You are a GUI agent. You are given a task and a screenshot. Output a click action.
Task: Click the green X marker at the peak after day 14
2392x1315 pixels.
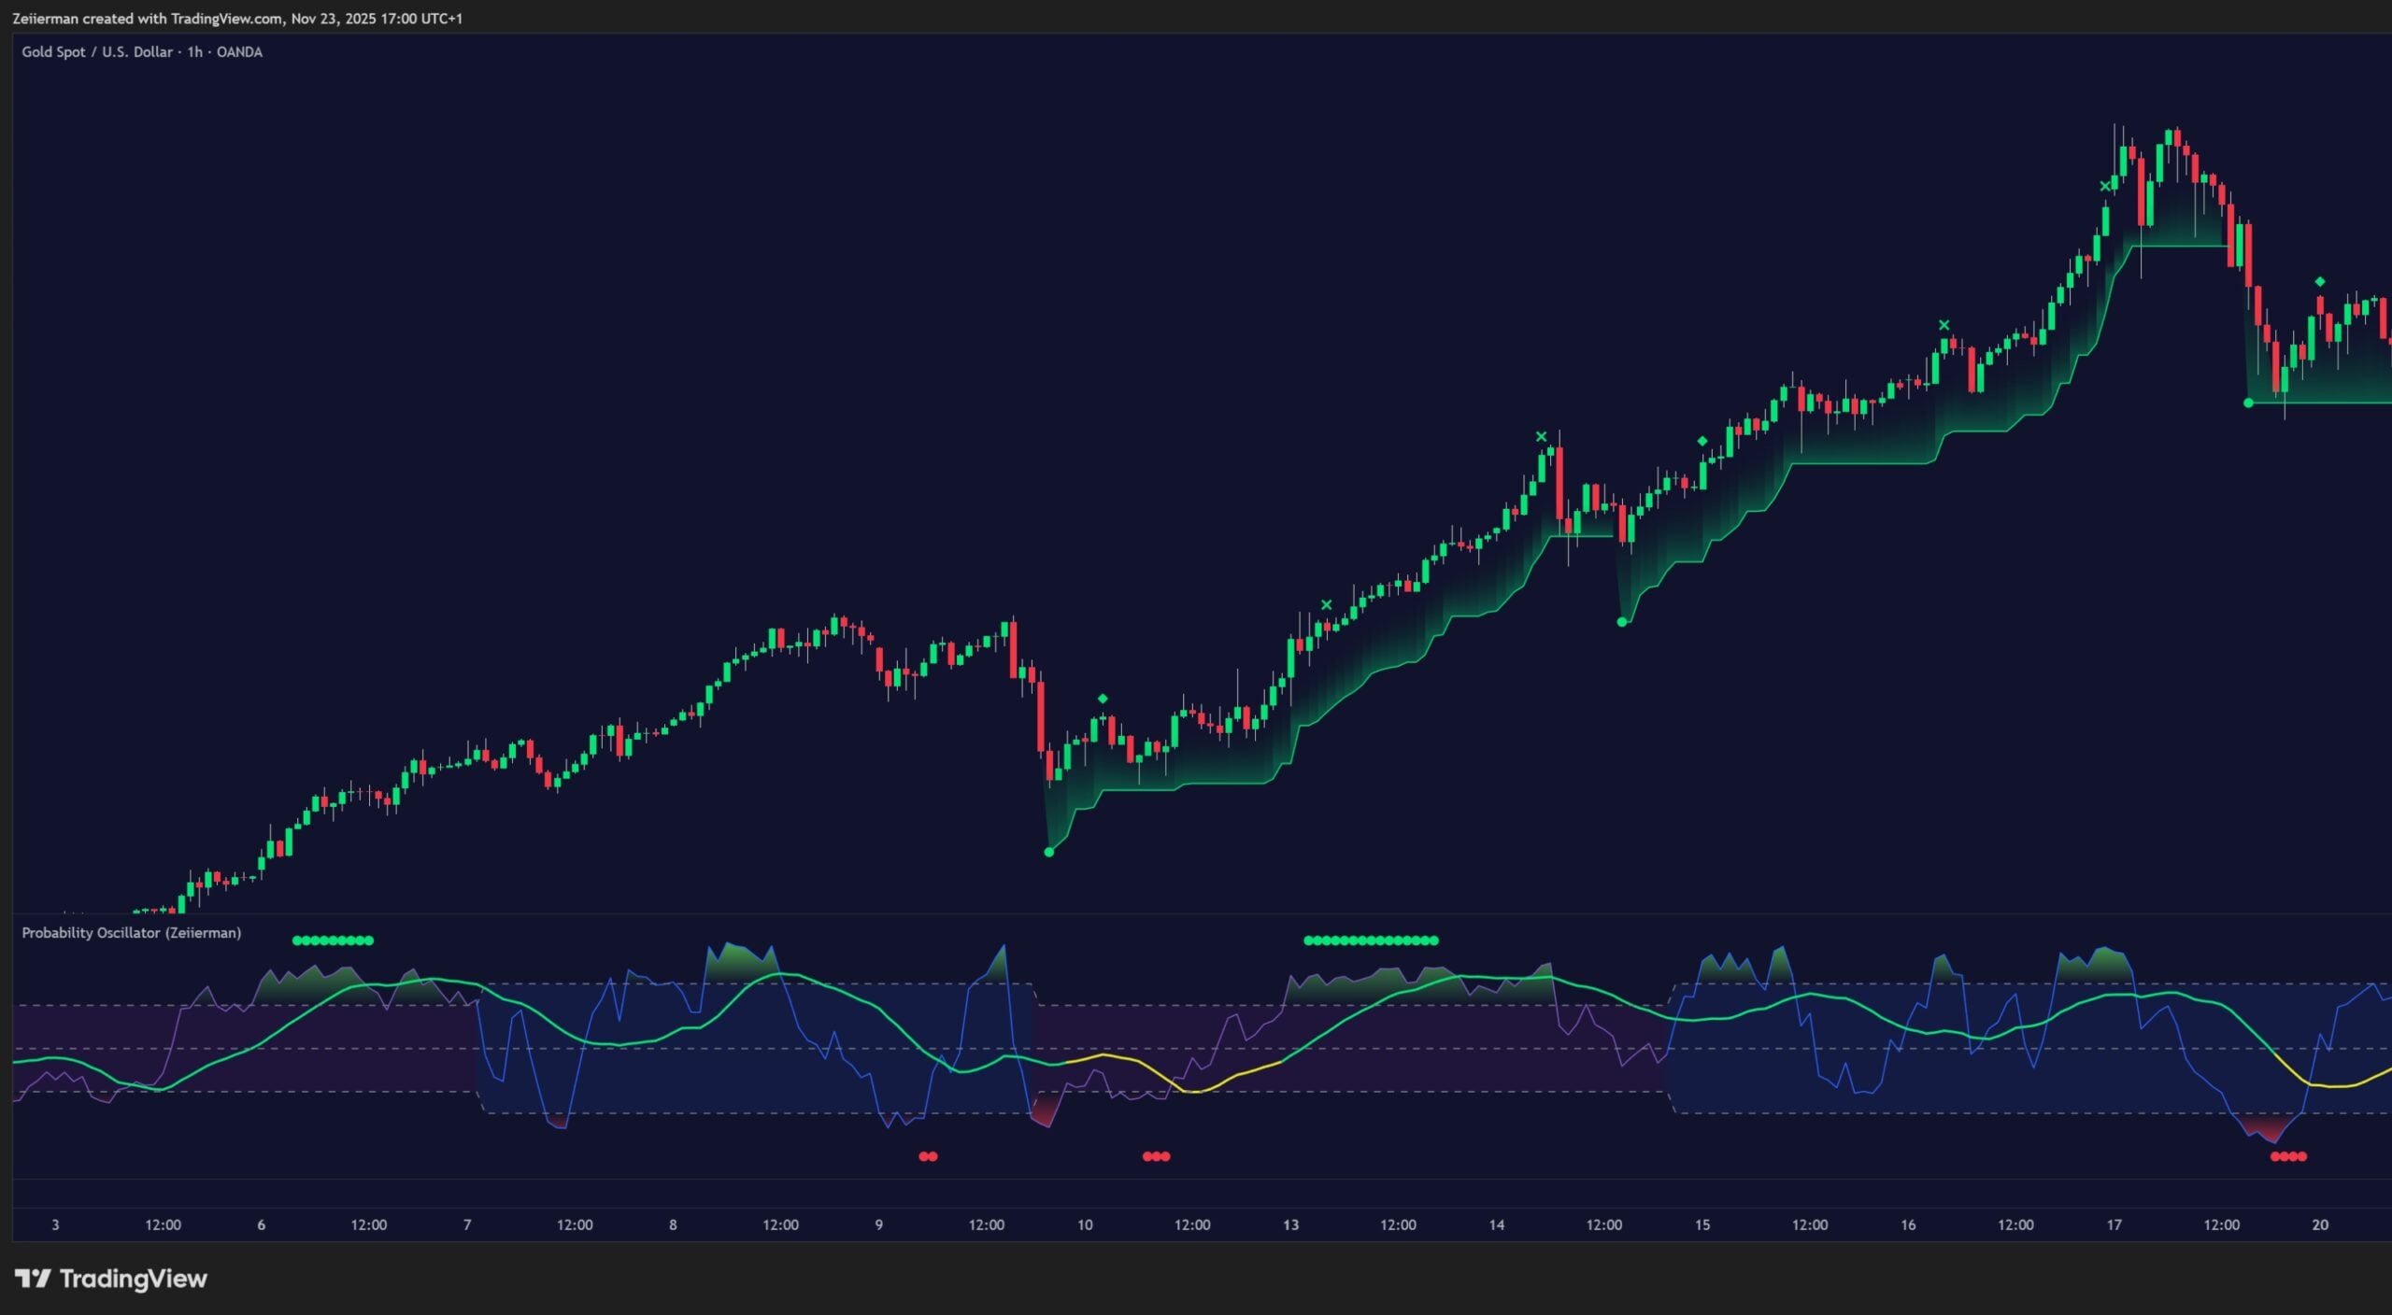[1542, 436]
